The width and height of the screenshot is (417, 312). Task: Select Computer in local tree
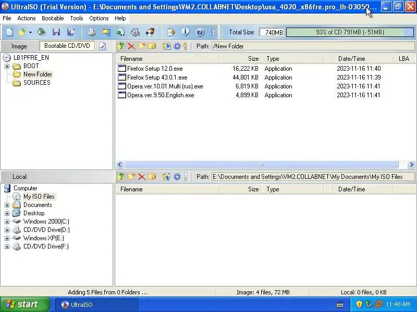25,188
